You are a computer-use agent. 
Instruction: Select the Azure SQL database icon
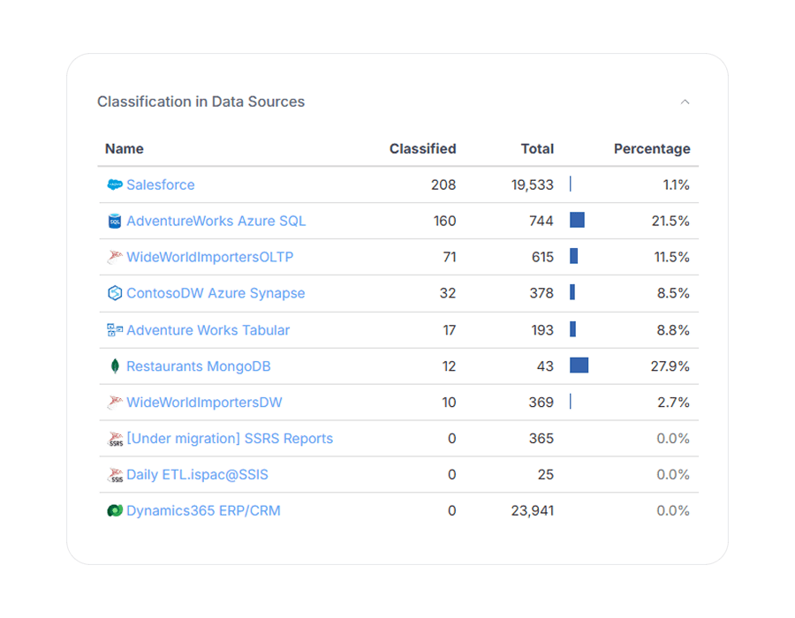pos(114,221)
